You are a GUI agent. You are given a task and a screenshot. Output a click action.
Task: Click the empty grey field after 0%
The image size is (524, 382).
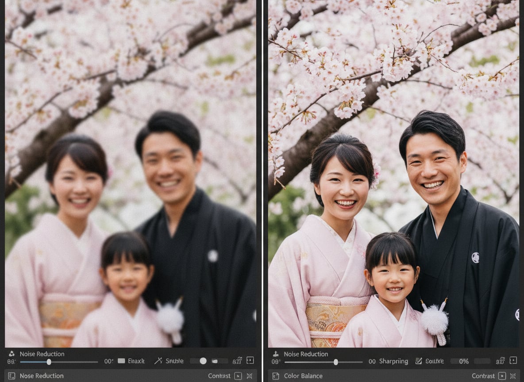pyautogui.click(x=482, y=361)
